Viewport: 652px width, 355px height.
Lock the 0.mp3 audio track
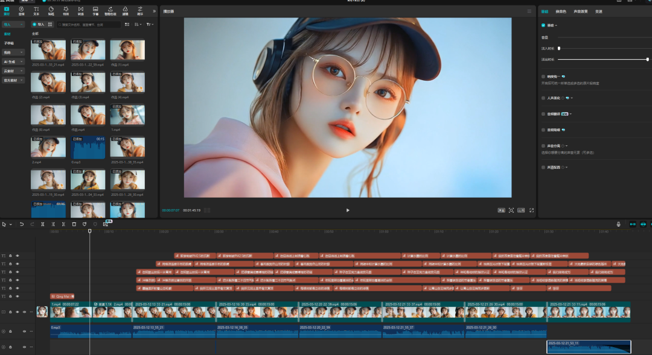click(10, 331)
